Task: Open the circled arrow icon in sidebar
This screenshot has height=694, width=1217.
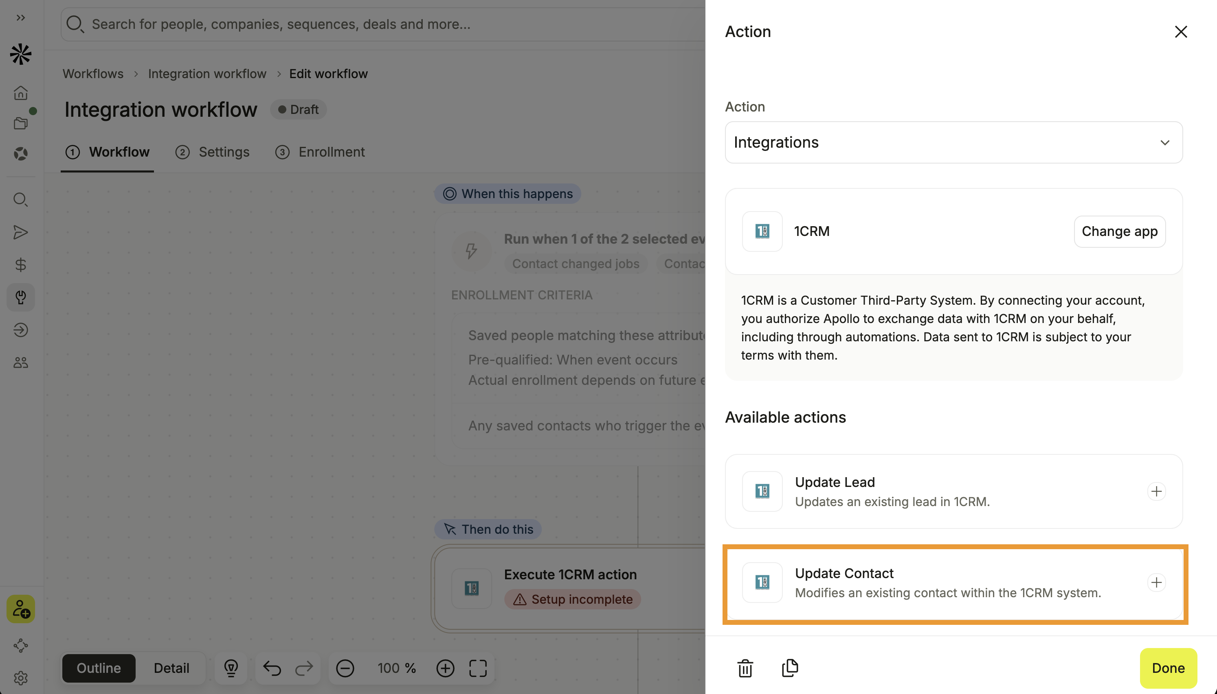Action: pos(20,330)
